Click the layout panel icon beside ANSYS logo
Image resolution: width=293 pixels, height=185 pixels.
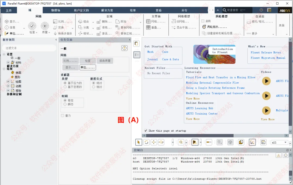[269, 10]
